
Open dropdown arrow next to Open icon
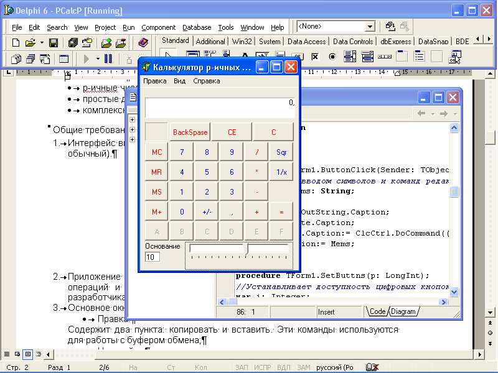(42, 42)
